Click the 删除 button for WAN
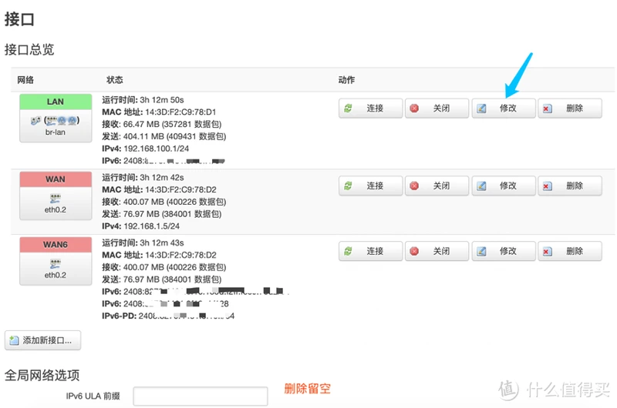This screenshot has height=408, width=617. tap(570, 186)
